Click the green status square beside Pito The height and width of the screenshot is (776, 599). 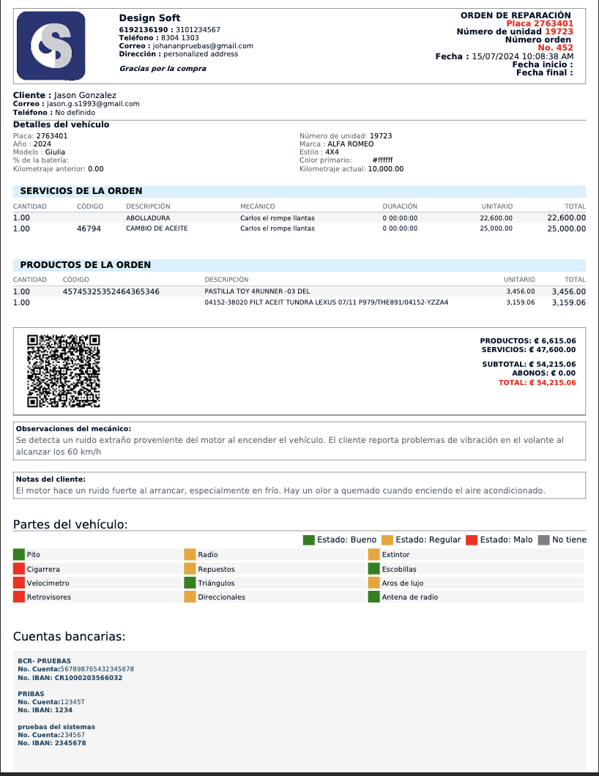tap(19, 554)
